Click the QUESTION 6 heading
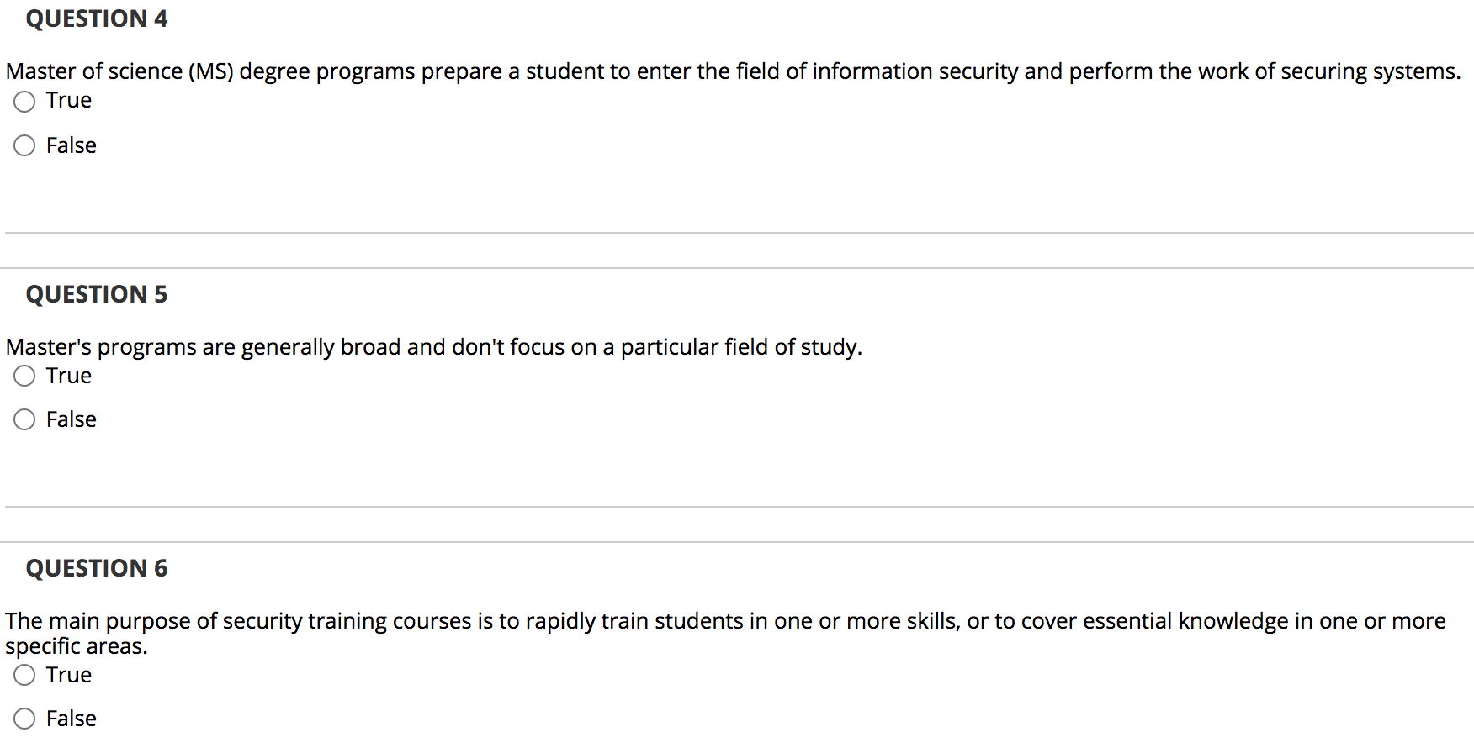This screenshot has height=748, width=1474. click(97, 568)
